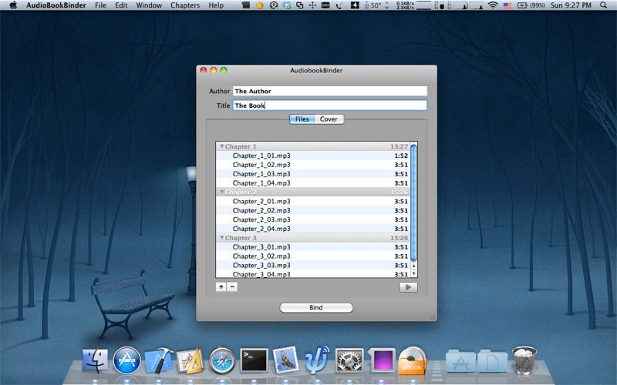Switch to the Cover tab
Viewport: 617px width, 385px height.
(329, 119)
